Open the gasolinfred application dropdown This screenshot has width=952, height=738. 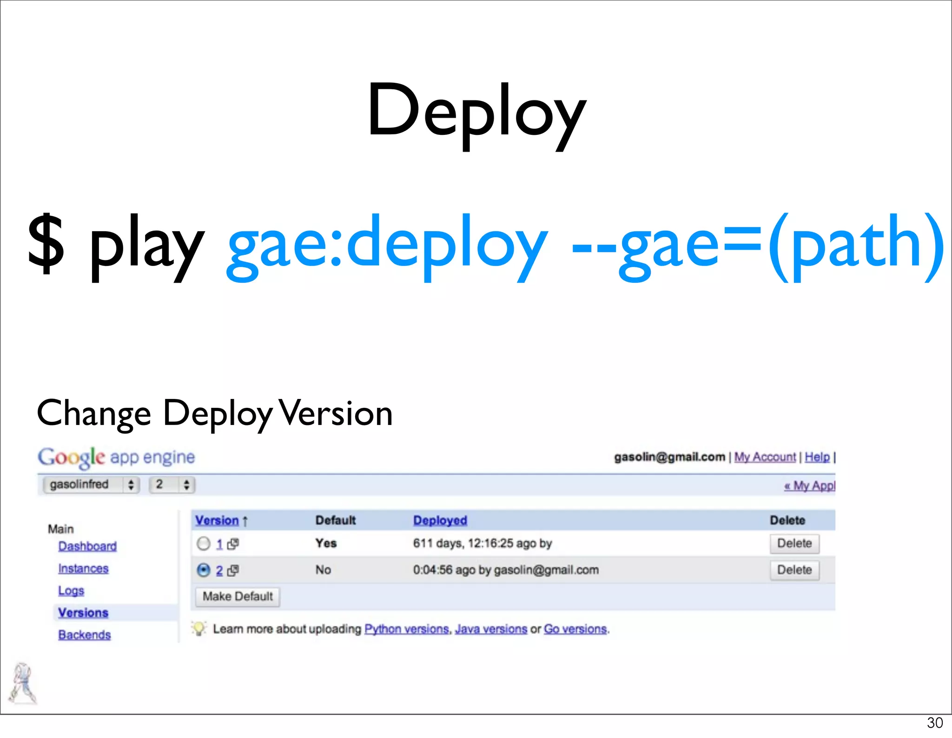tap(91, 485)
